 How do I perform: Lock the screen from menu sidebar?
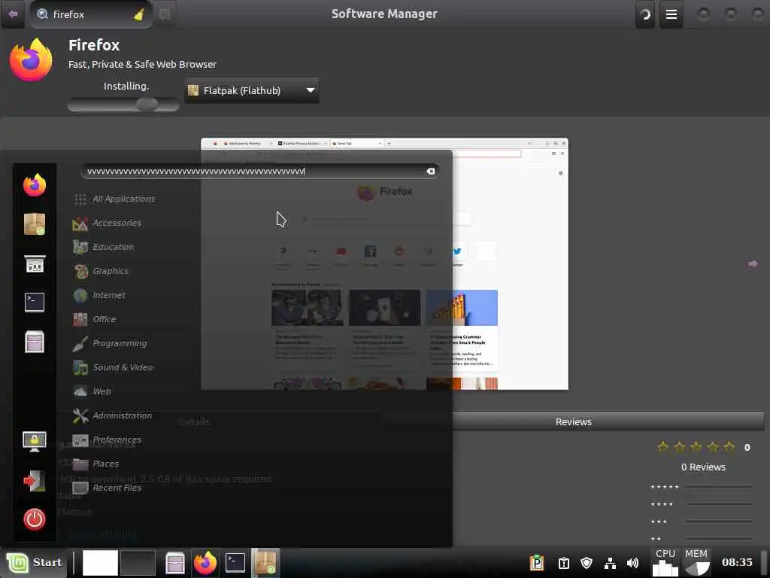click(x=35, y=441)
